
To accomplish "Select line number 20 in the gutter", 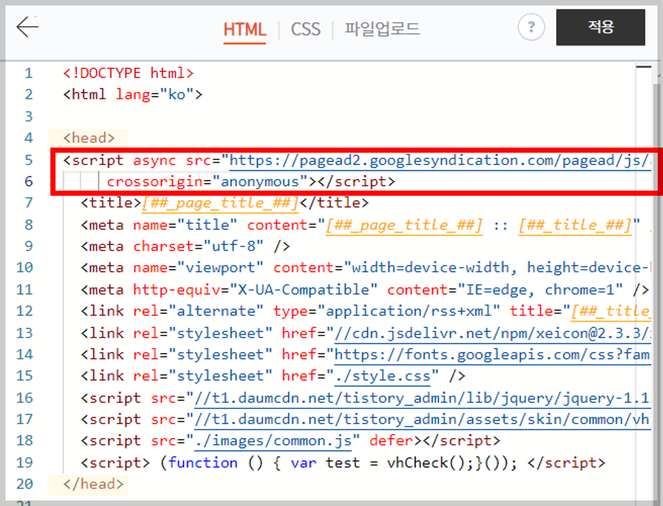I will tap(25, 484).
